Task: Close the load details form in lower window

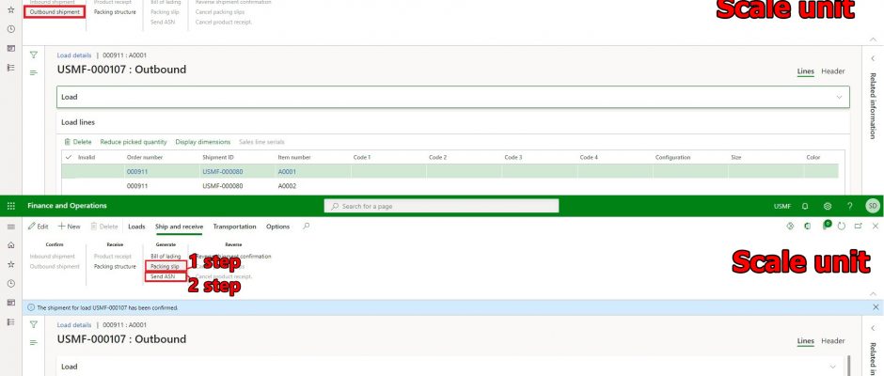Action: coord(876,226)
